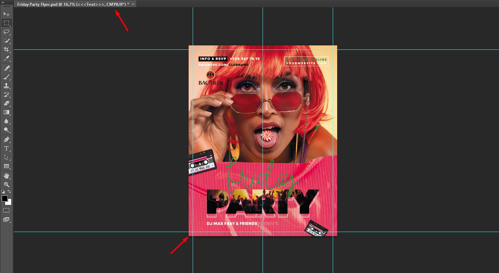Toggle Quick Mask mode
This screenshot has height=273, width=499.
[6, 210]
